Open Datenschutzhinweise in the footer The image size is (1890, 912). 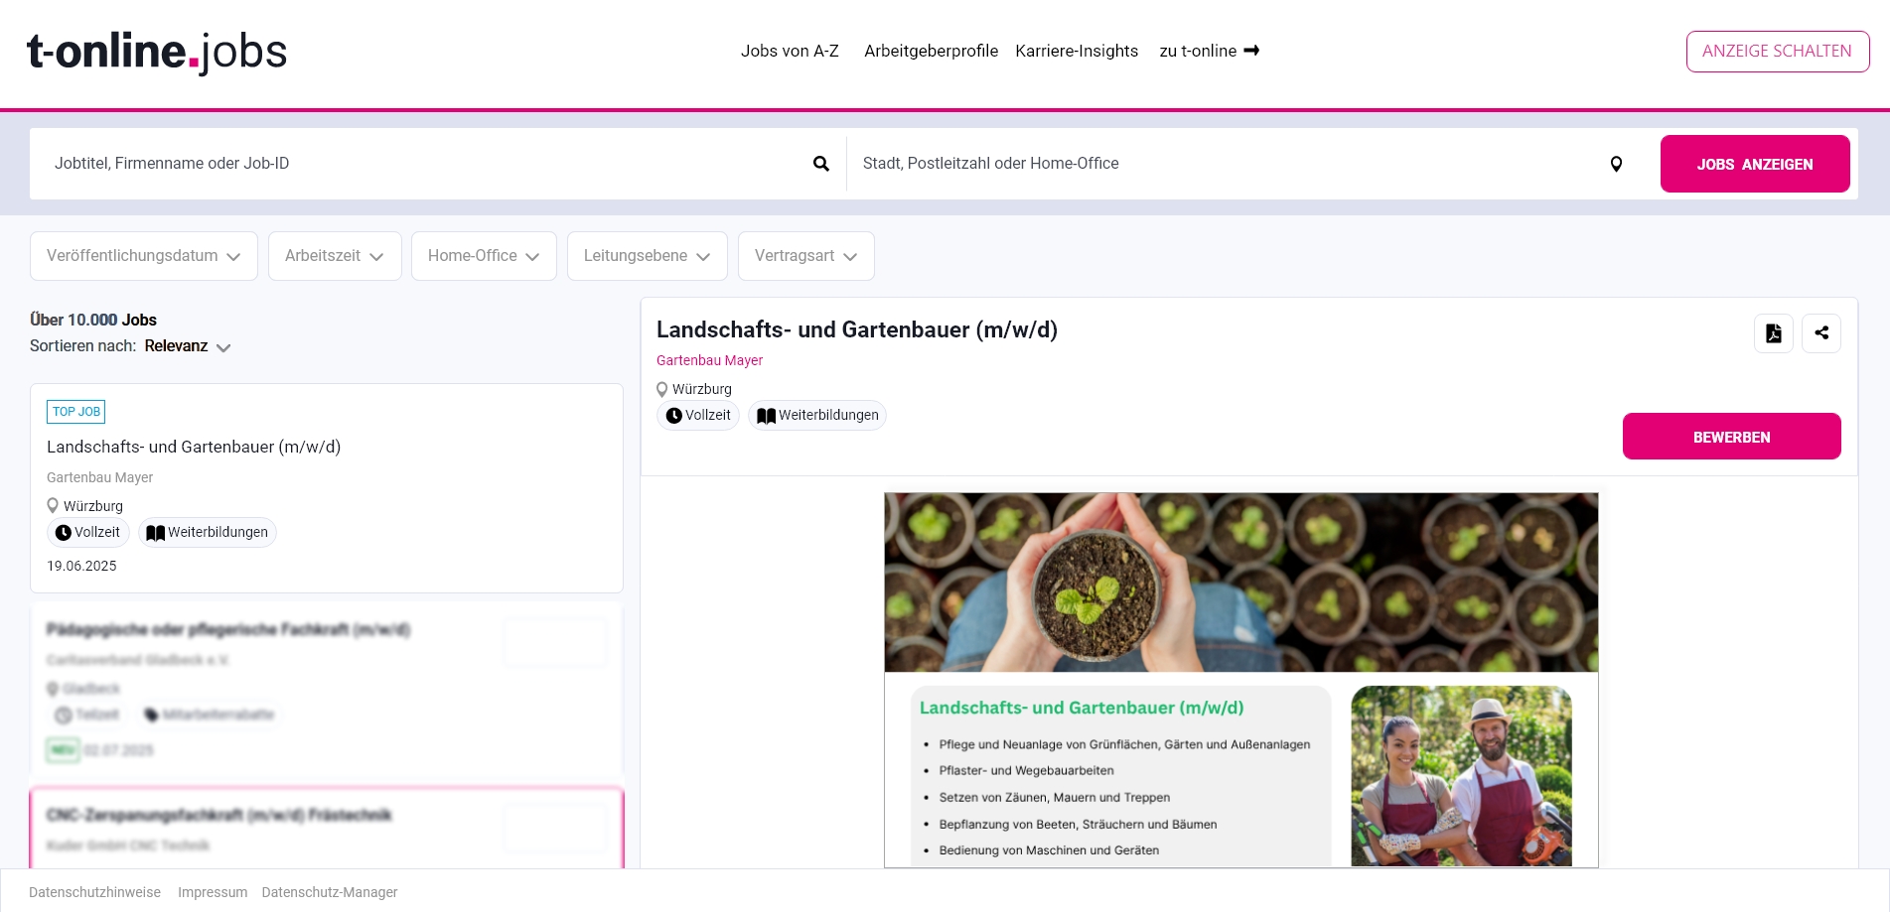click(x=94, y=892)
